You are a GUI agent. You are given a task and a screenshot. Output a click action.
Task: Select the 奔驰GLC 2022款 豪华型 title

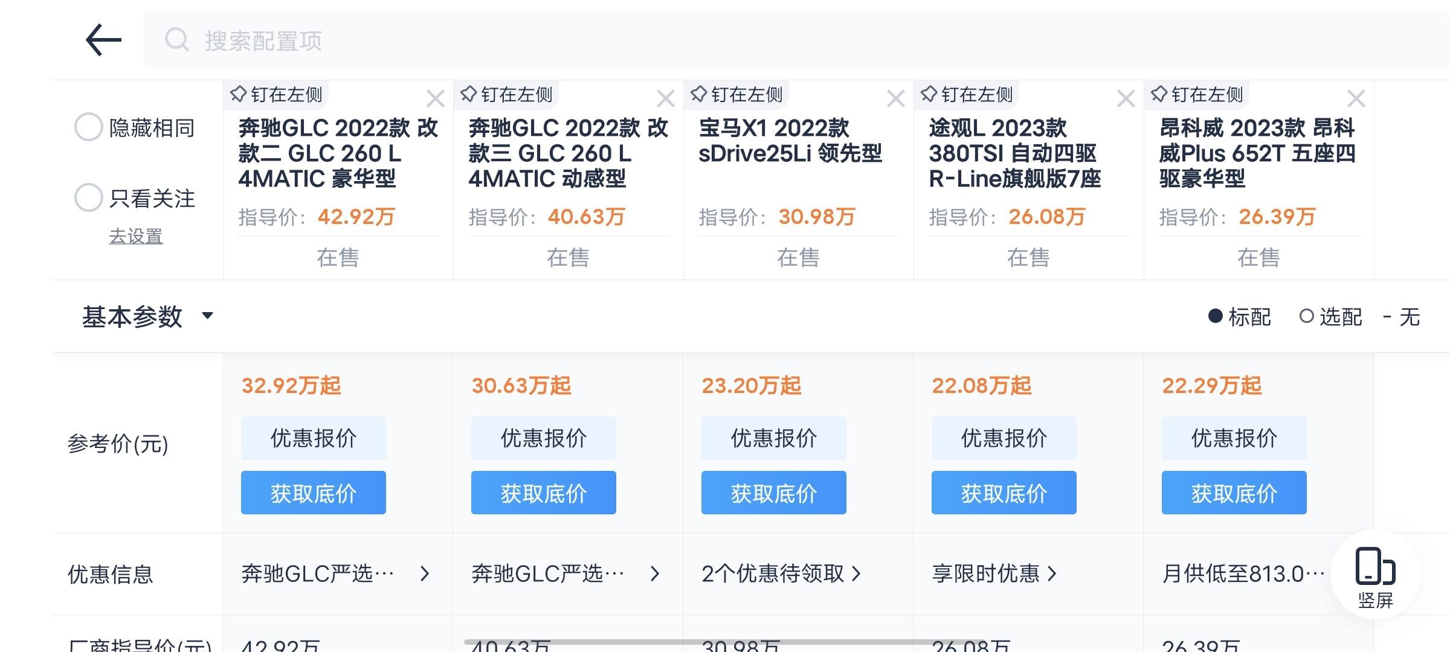pos(338,153)
